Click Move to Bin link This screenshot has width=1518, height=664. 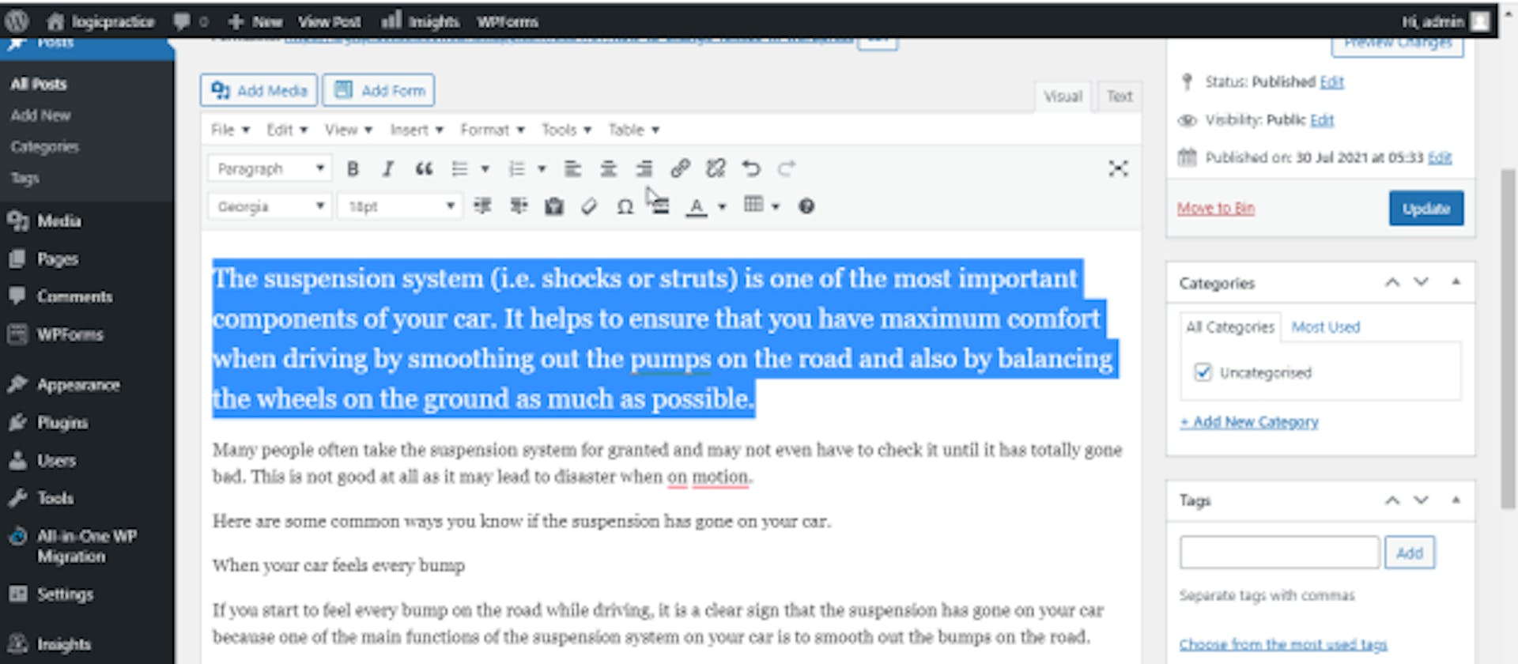(x=1215, y=208)
